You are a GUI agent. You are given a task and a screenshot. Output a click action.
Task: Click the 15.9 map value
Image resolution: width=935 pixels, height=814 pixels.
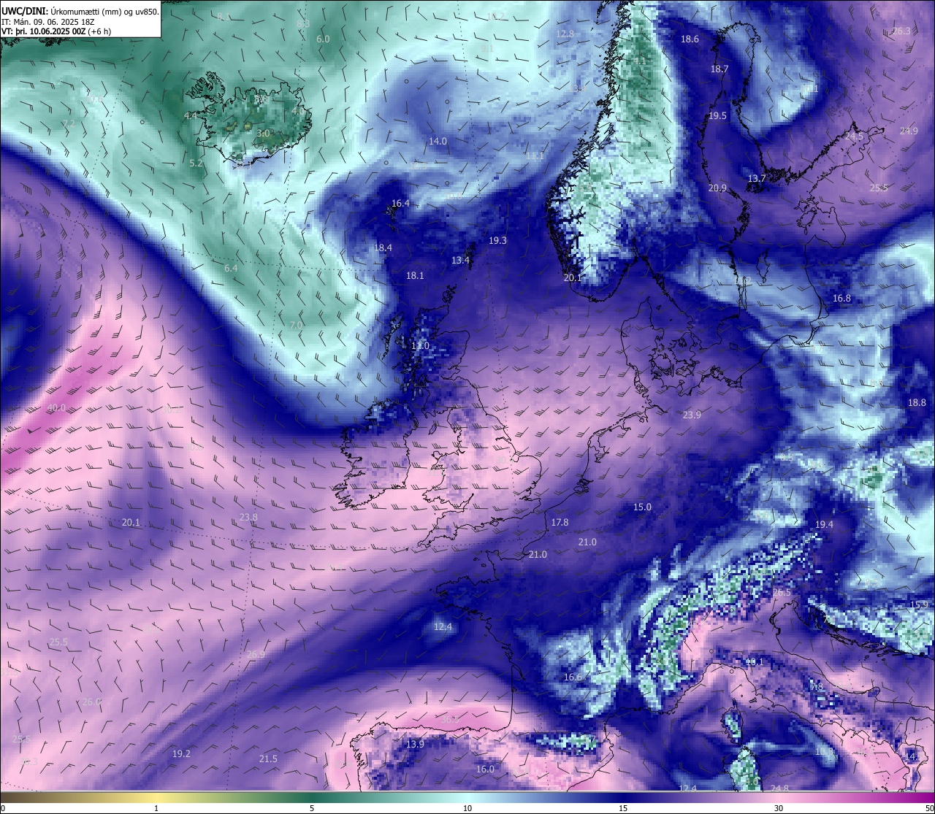919,605
